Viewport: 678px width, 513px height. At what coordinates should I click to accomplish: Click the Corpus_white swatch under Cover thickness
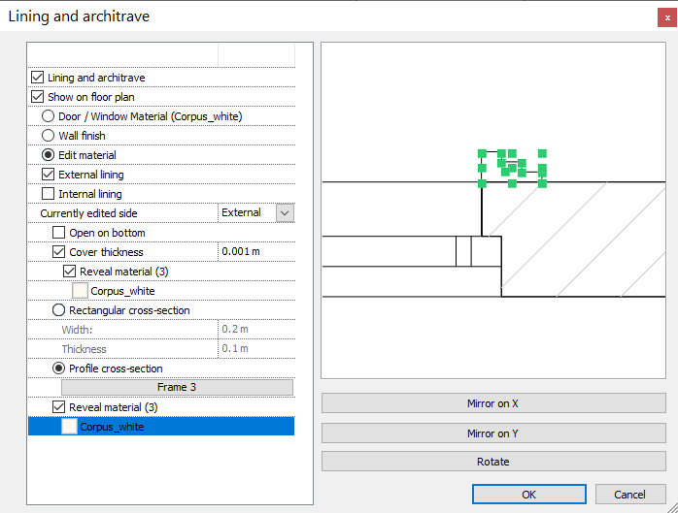coord(80,291)
